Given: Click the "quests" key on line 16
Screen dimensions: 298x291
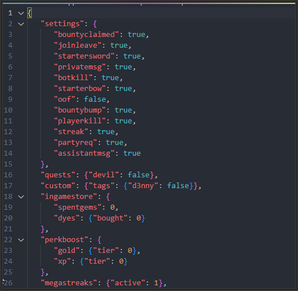Looking at the screenshot, I should pyautogui.click(x=58, y=175).
